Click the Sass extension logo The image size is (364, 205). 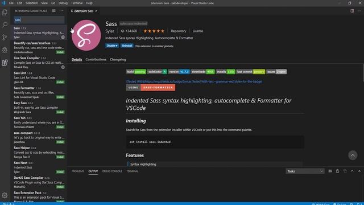(86, 35)
